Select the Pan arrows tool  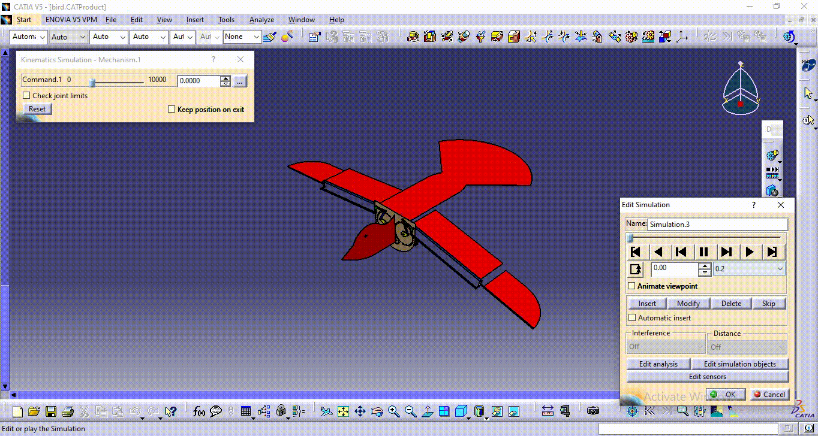pos(360,411)
